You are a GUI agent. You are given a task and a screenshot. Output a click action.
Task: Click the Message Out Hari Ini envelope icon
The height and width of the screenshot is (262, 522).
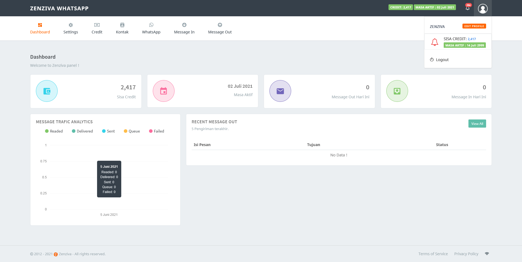[x=280, y=91]
